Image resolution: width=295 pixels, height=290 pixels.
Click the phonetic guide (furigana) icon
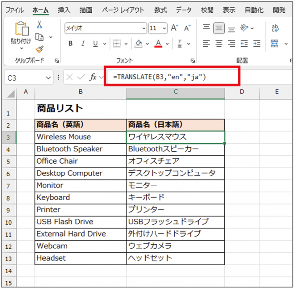(179, 43)
